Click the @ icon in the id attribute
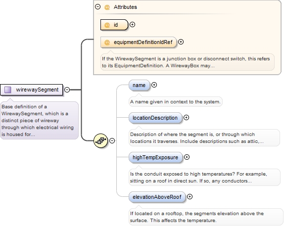 pyautogui.click(x=107, y=25)
